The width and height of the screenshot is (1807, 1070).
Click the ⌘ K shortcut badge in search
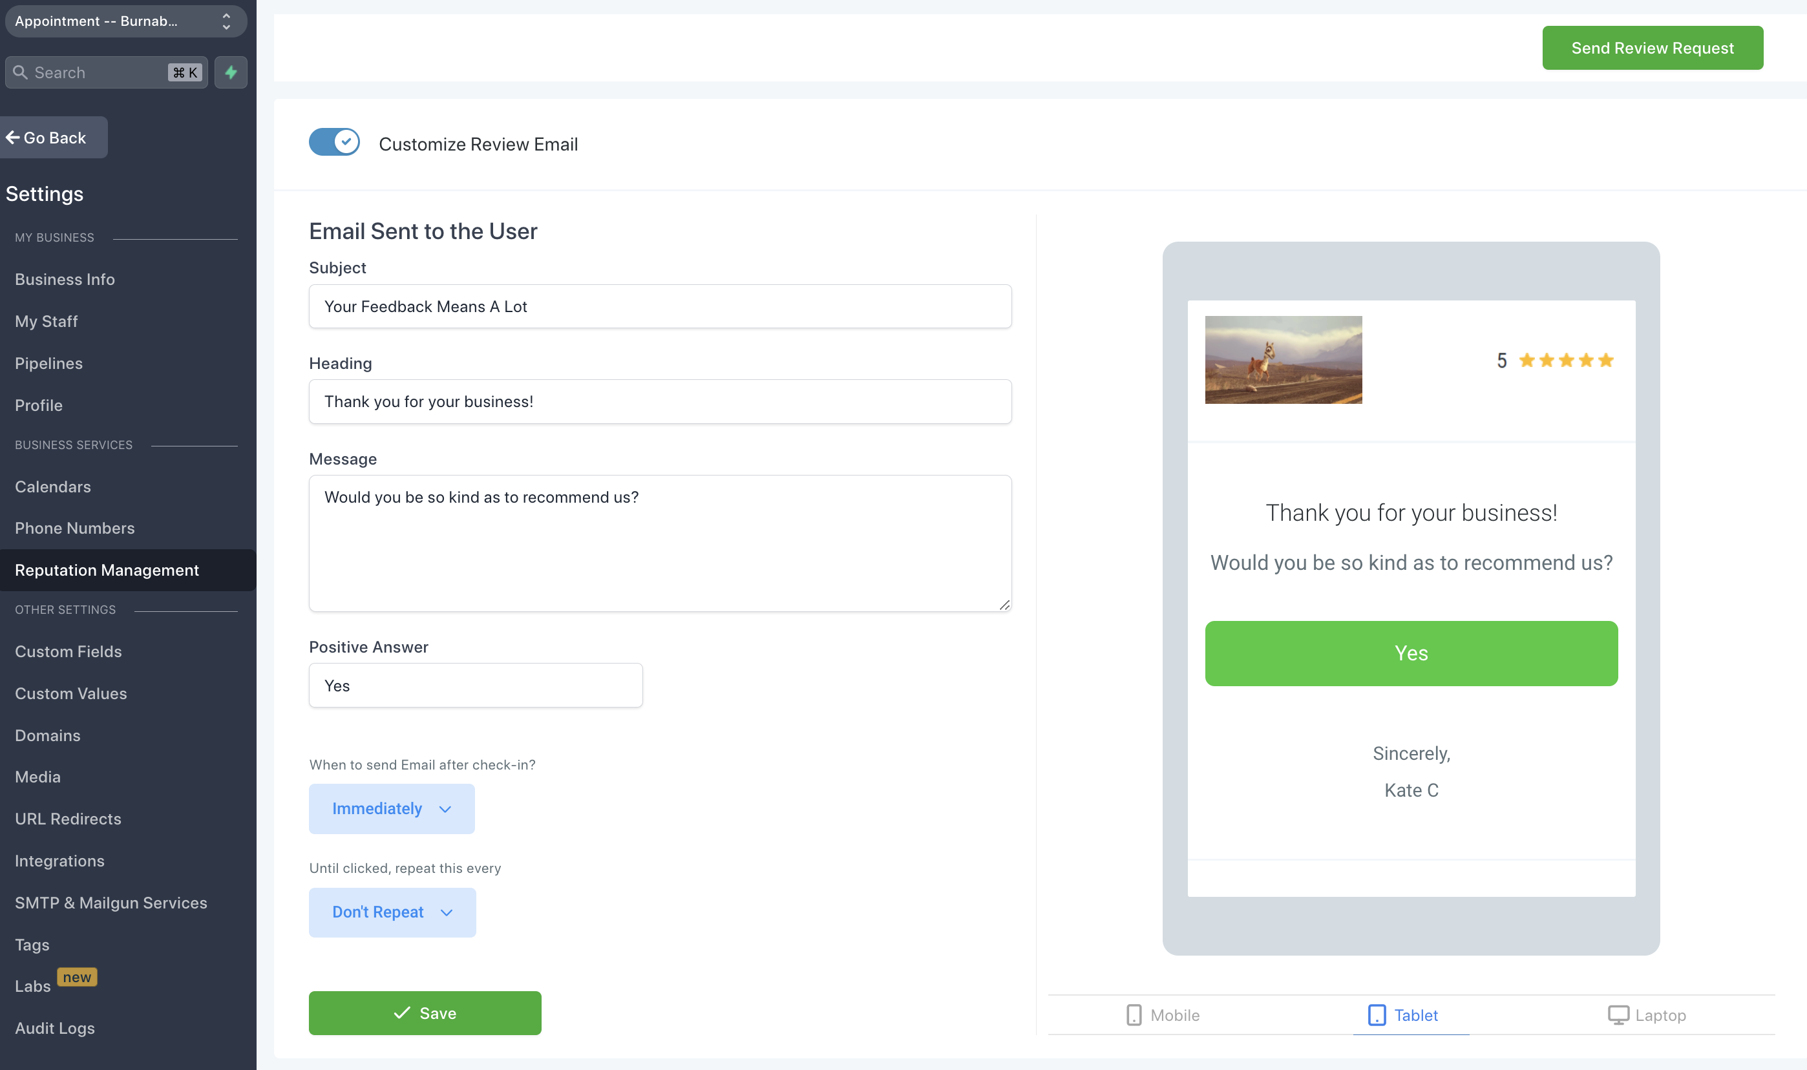point(185,72)
